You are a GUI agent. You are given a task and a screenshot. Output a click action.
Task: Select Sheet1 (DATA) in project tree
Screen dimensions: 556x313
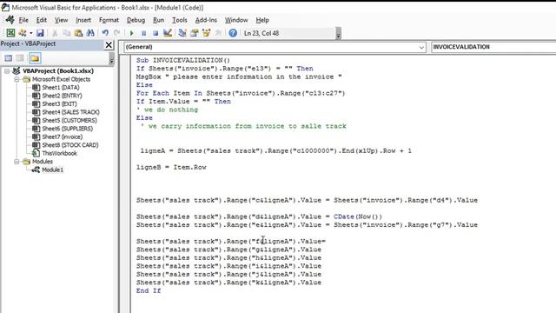click(61, 87)
